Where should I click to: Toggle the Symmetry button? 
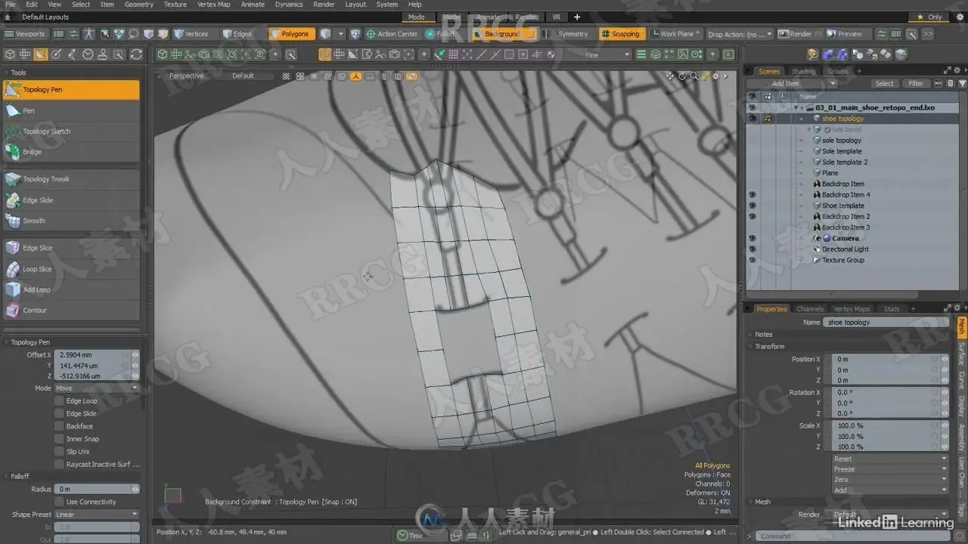click(569, 34)
